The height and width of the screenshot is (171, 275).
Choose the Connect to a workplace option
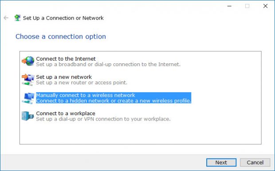66,113
